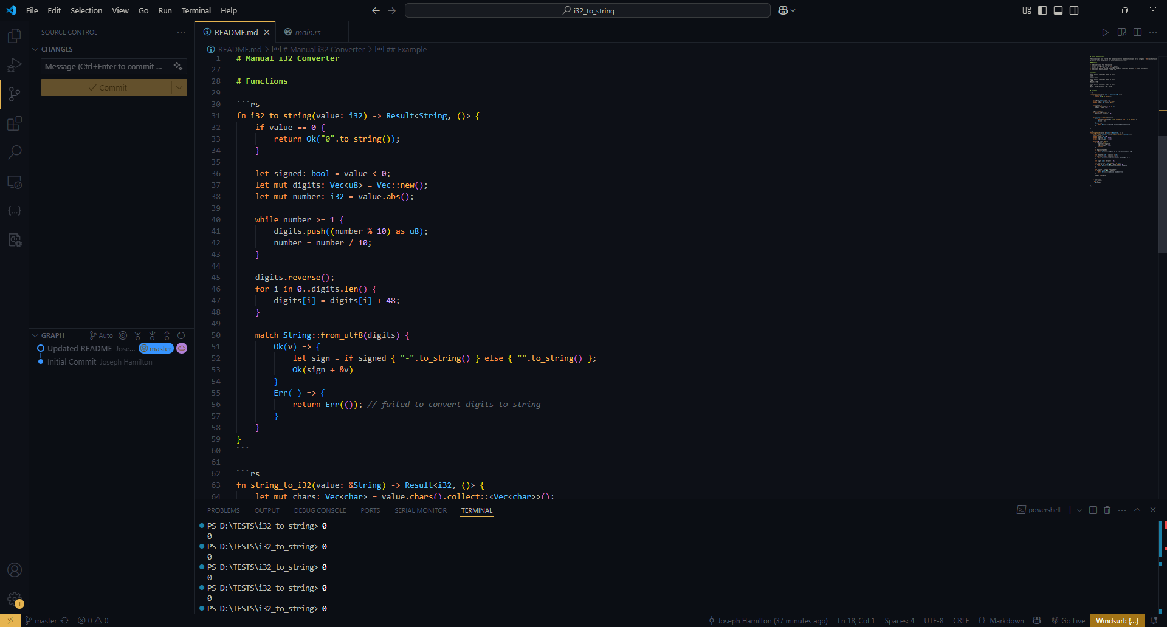Open the Terminal menu
This screenshot has height=627, width=1167.
196,10
